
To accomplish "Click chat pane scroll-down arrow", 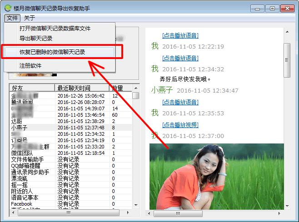I will pyautogui.click(x=287, y=206).
